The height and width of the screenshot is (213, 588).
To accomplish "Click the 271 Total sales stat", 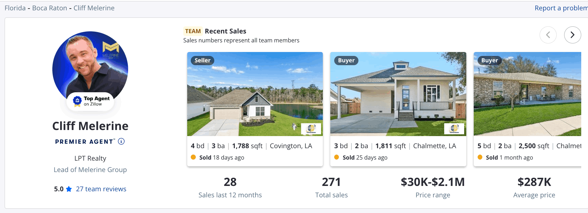I will pos(331,187).
